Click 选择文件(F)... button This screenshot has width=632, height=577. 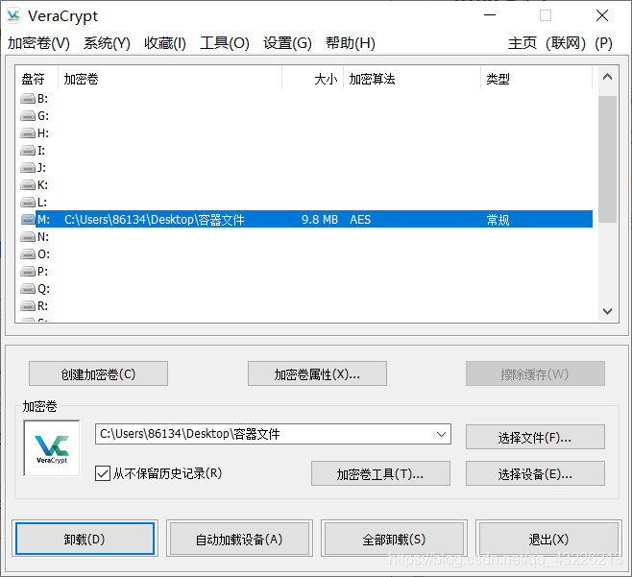[535, 437]
